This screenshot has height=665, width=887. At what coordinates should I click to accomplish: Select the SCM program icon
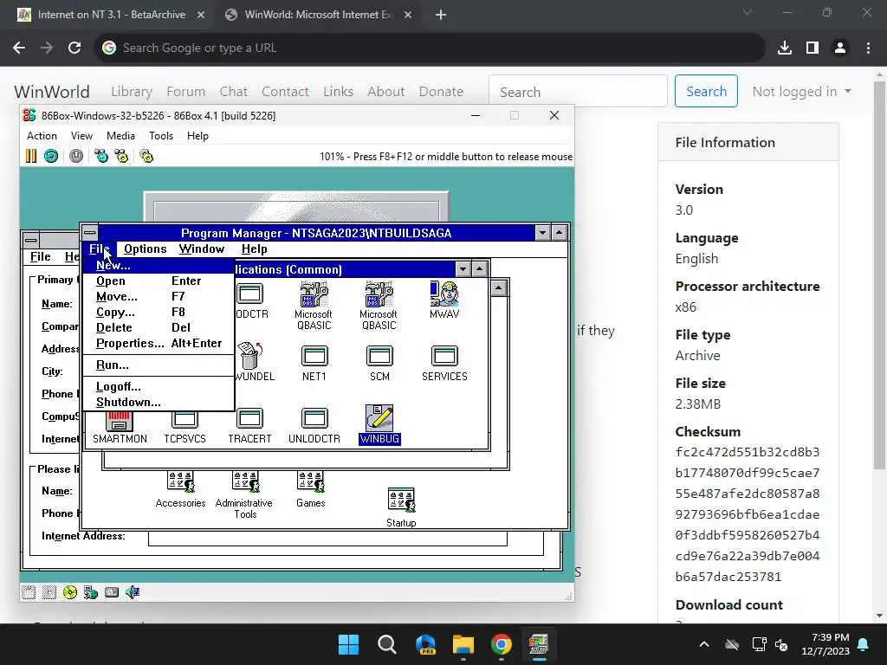click(379, 364)
